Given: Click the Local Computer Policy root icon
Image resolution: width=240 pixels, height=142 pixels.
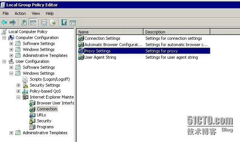Looking at the screenshot, I should pyautogui.click(x=4, y=32).
